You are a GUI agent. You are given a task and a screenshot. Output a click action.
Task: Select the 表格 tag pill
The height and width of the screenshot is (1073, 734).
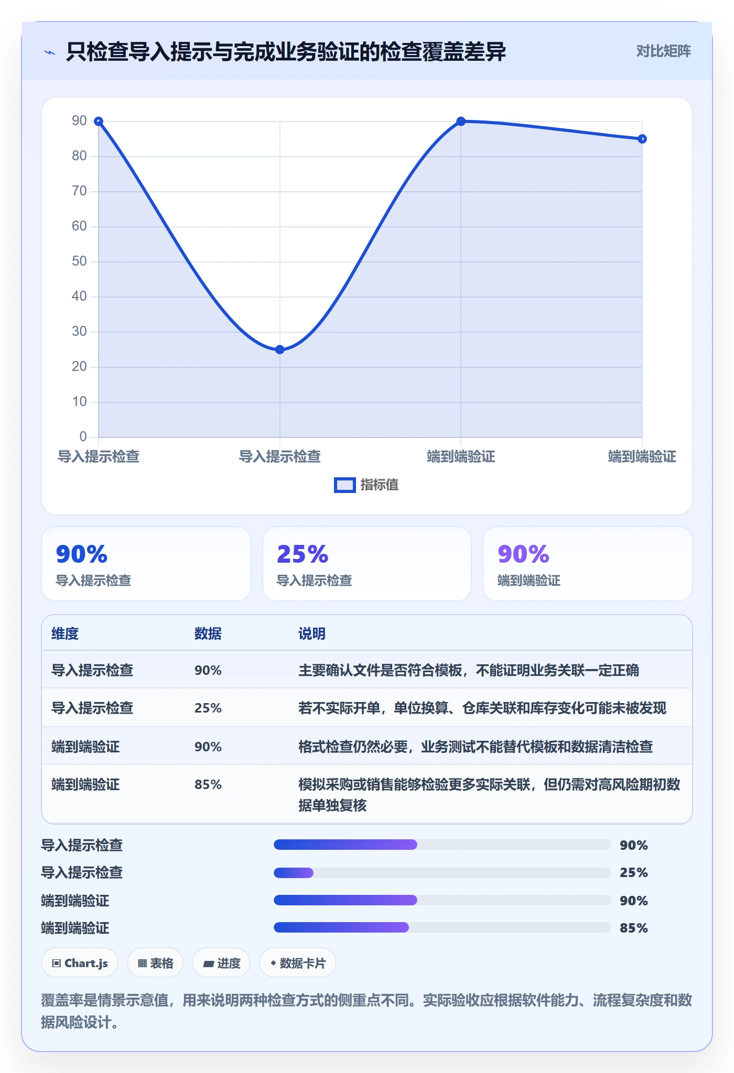click(x=155, y=963)
